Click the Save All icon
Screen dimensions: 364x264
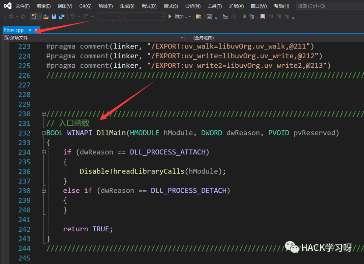pyautogui.click(x=62, y=16)
